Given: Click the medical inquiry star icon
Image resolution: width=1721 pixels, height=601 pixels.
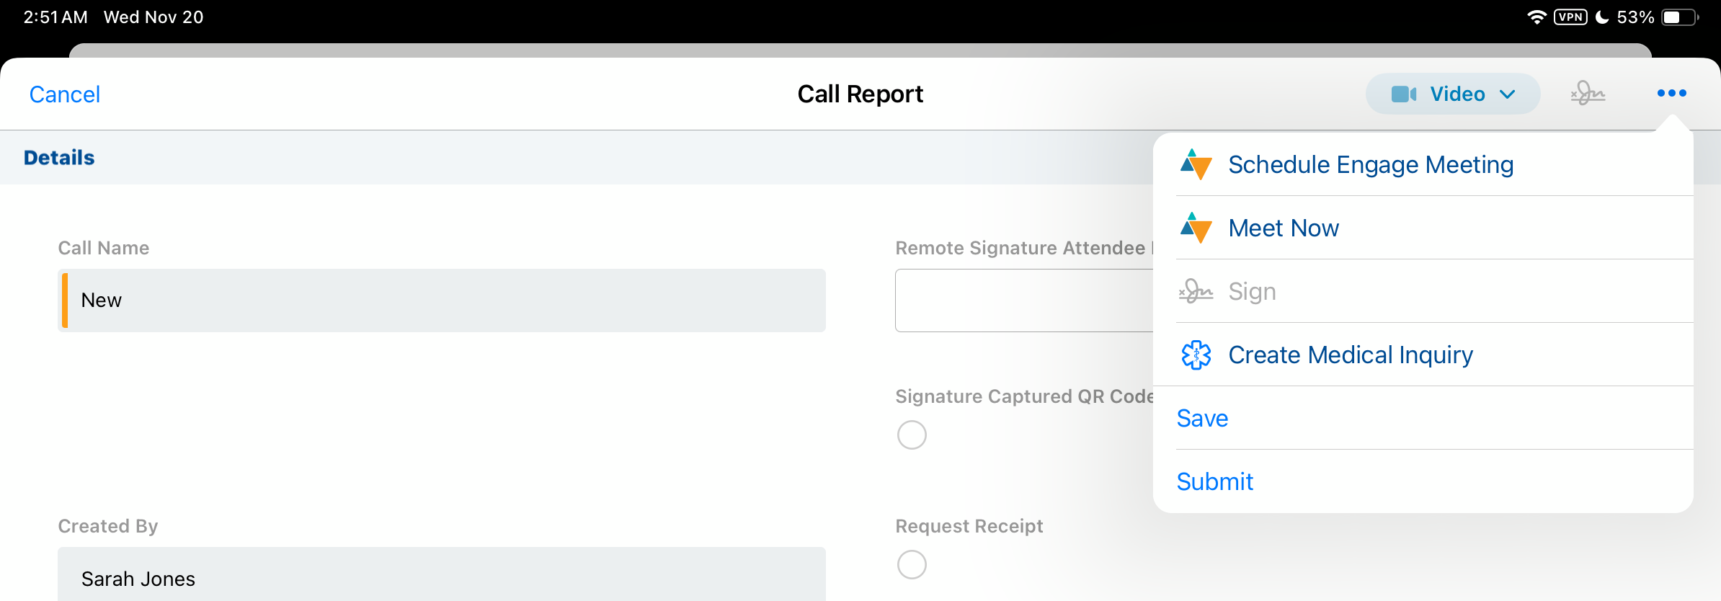Looking at the screenshot, I should 1196,355.
